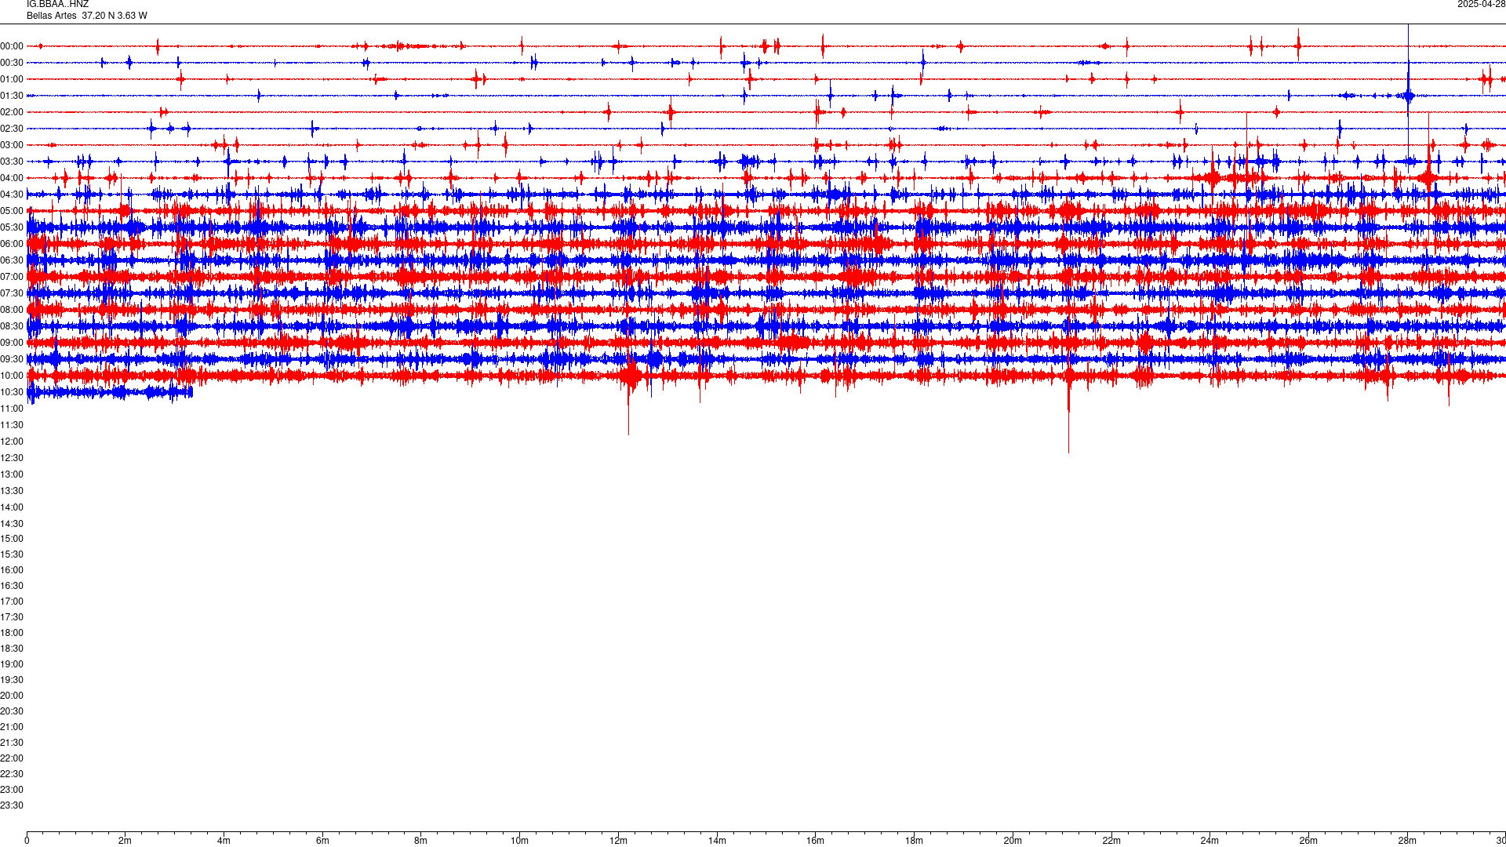This screenshot has width=1506, height=847.
Task: Select the 04:30 time row label
Action: [x=12, y=194]
